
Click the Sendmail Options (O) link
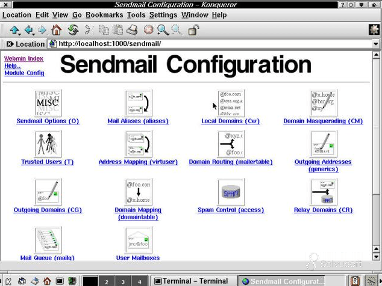(48, 121)
